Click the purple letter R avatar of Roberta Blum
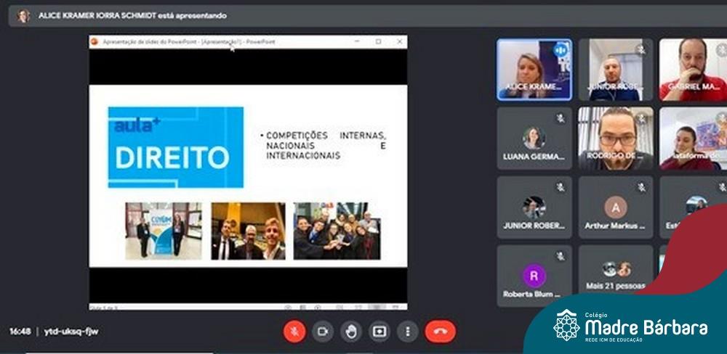 coord(534,276)
